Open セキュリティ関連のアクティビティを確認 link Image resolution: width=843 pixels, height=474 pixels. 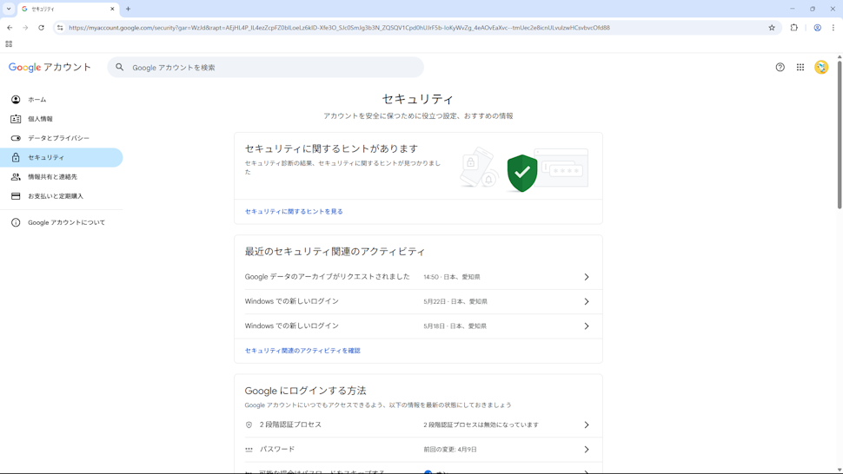pyautogui.click(x=302, y=351)
